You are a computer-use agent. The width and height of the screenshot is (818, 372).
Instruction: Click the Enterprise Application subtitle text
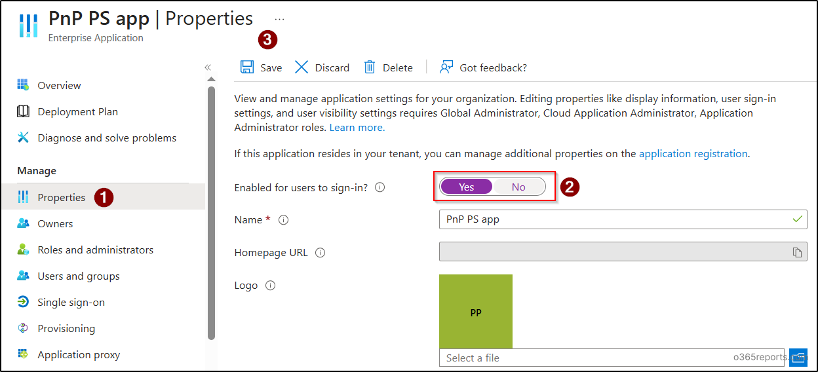tap(96, 38)
